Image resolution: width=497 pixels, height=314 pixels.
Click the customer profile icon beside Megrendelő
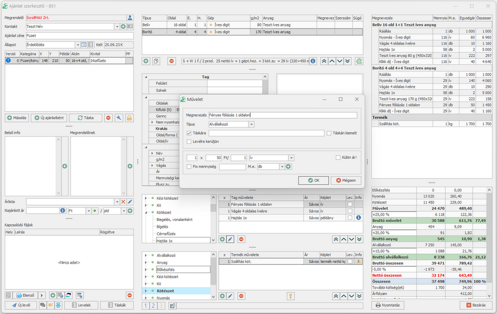[130, 18]
